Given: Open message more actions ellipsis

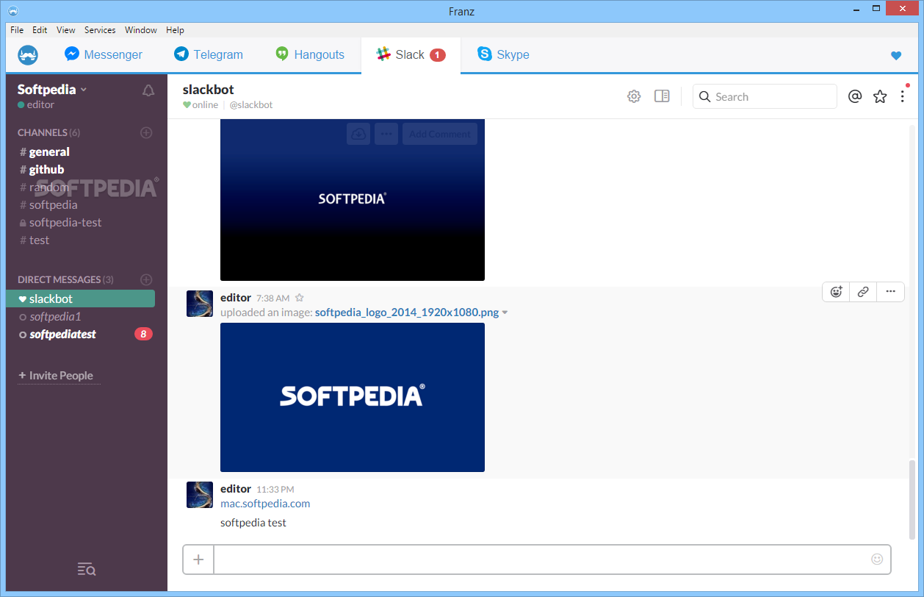Looking at the screenshot, I should [890, 291].
